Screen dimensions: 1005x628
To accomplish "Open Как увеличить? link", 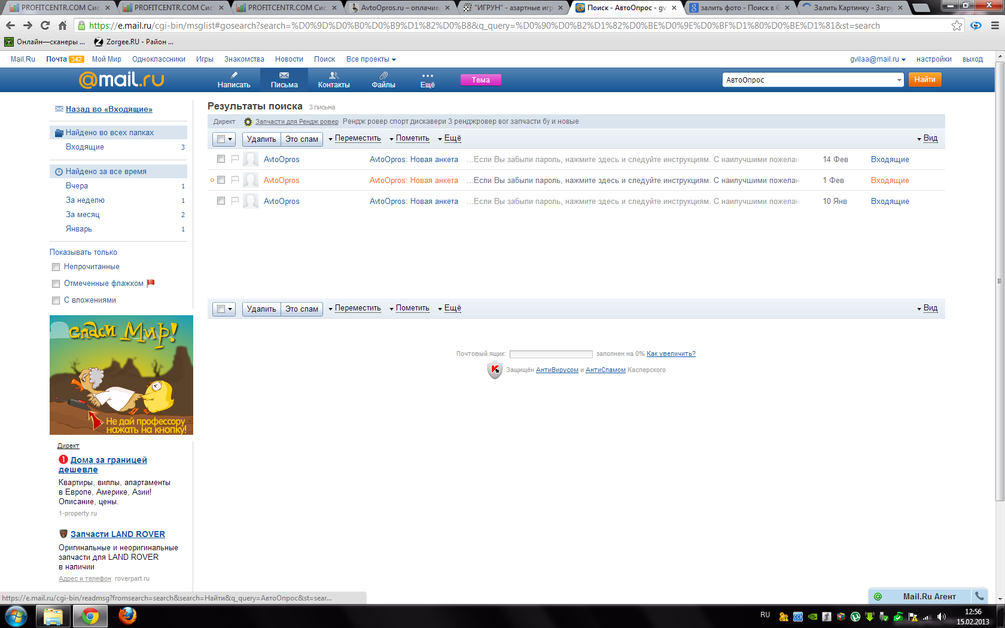I will 671,353.
